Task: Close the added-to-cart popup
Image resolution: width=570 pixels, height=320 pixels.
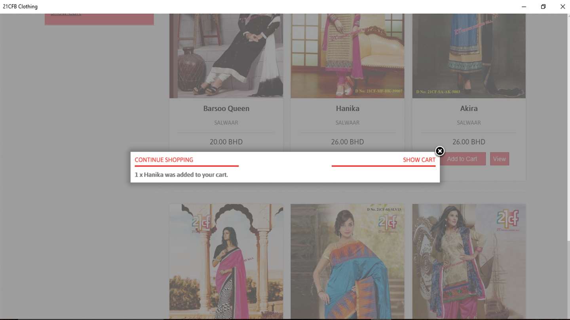Action: click(440, 151)
